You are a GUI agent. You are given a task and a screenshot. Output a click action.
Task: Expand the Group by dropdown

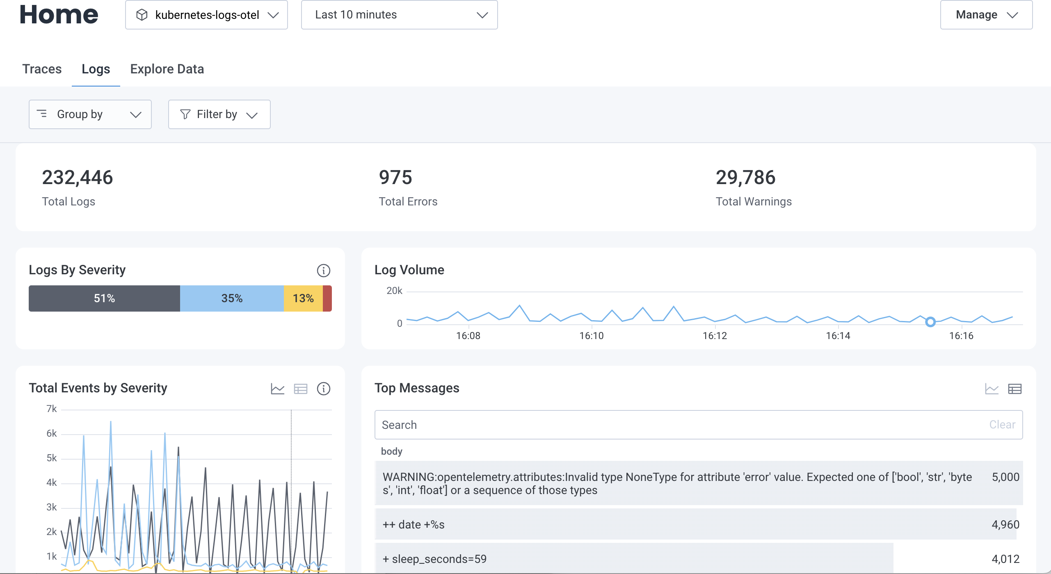tap(90, 114)
